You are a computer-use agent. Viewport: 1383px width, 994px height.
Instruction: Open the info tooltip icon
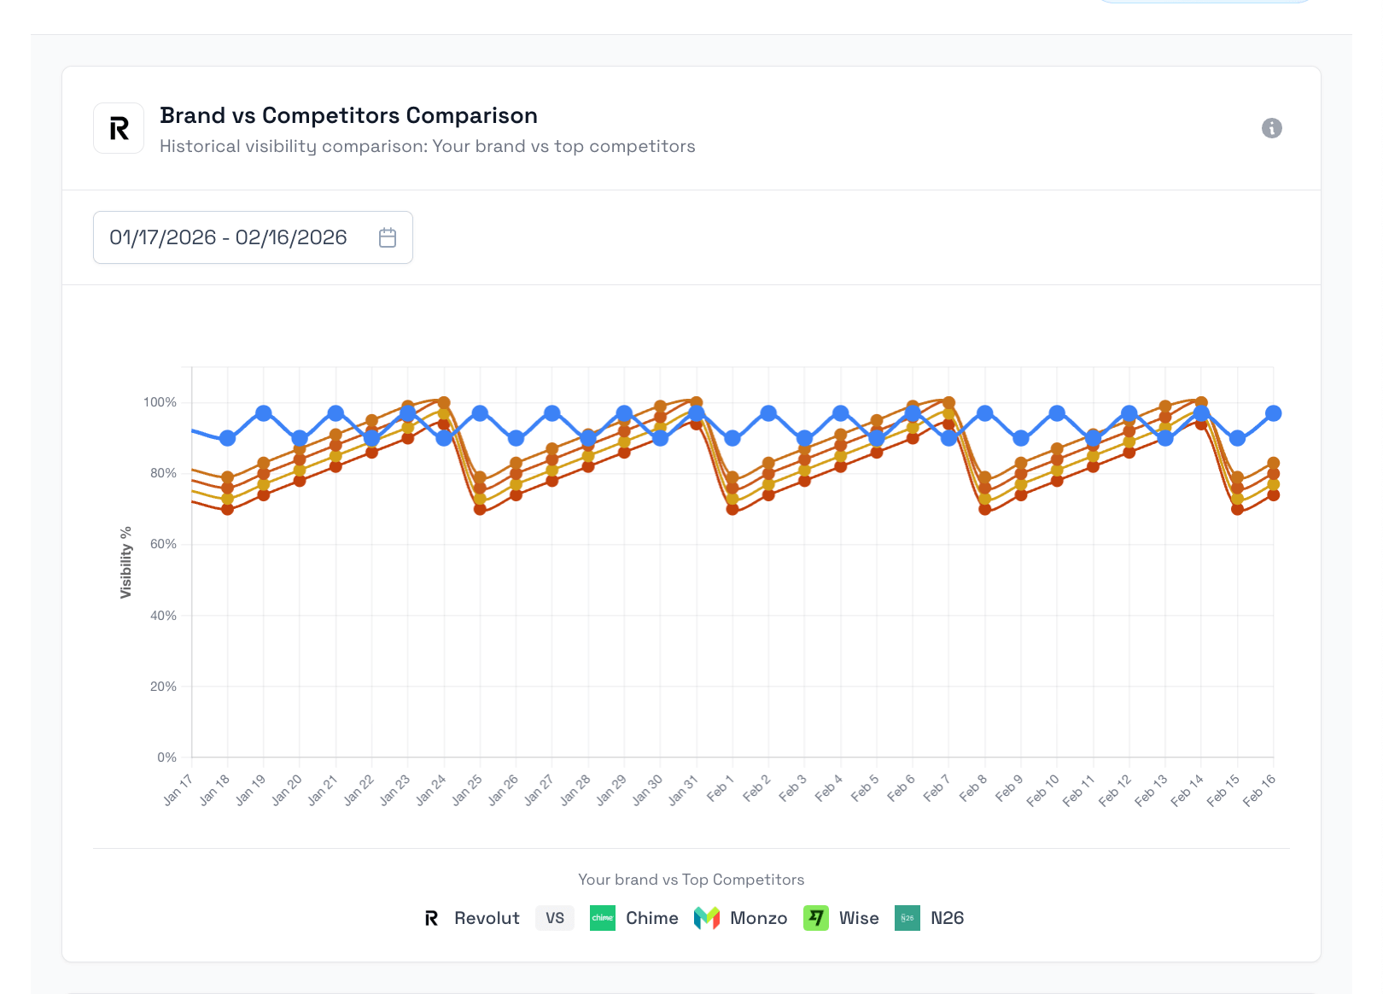tap(1271, 128)
